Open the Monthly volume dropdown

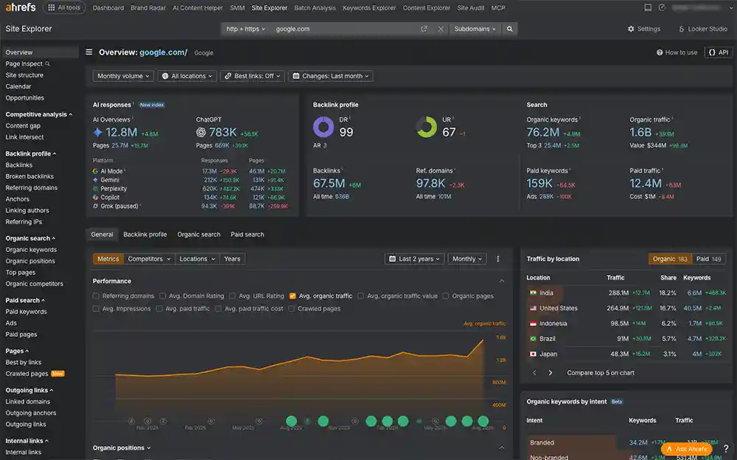[123, 76]
